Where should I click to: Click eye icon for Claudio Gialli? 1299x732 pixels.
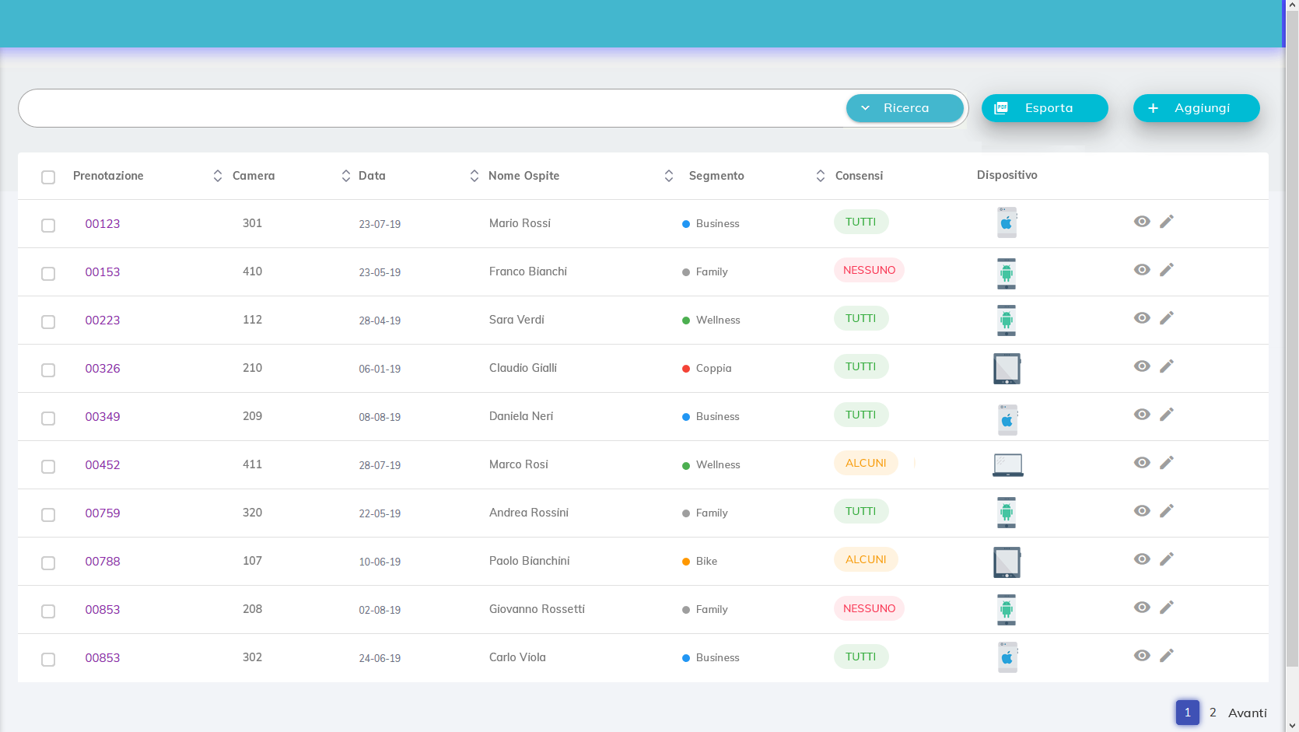1141,366
